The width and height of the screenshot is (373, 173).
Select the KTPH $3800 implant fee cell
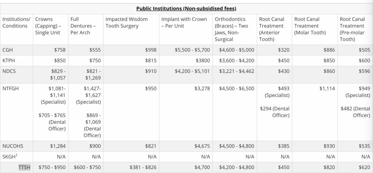[203, 61]
